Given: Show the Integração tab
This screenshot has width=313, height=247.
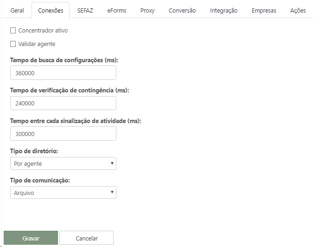Looking at the screenshot, I should tap(224, 10).
